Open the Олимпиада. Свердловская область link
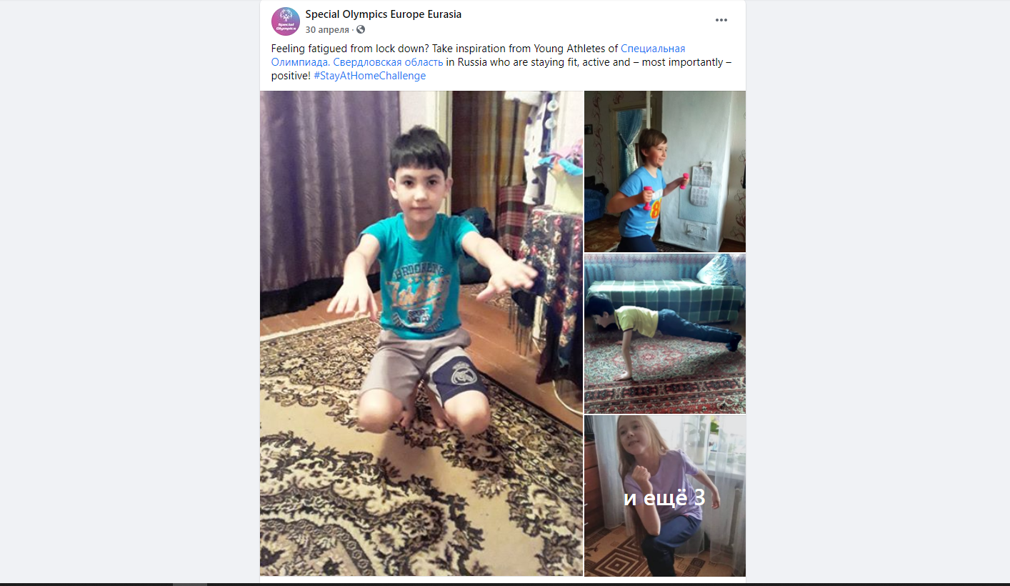Viewport: 1010px width, 586px height. (x=357, y=62)
